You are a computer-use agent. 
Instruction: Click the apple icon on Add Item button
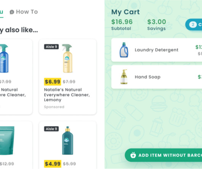pyautogui.click(x=133, y=155)
